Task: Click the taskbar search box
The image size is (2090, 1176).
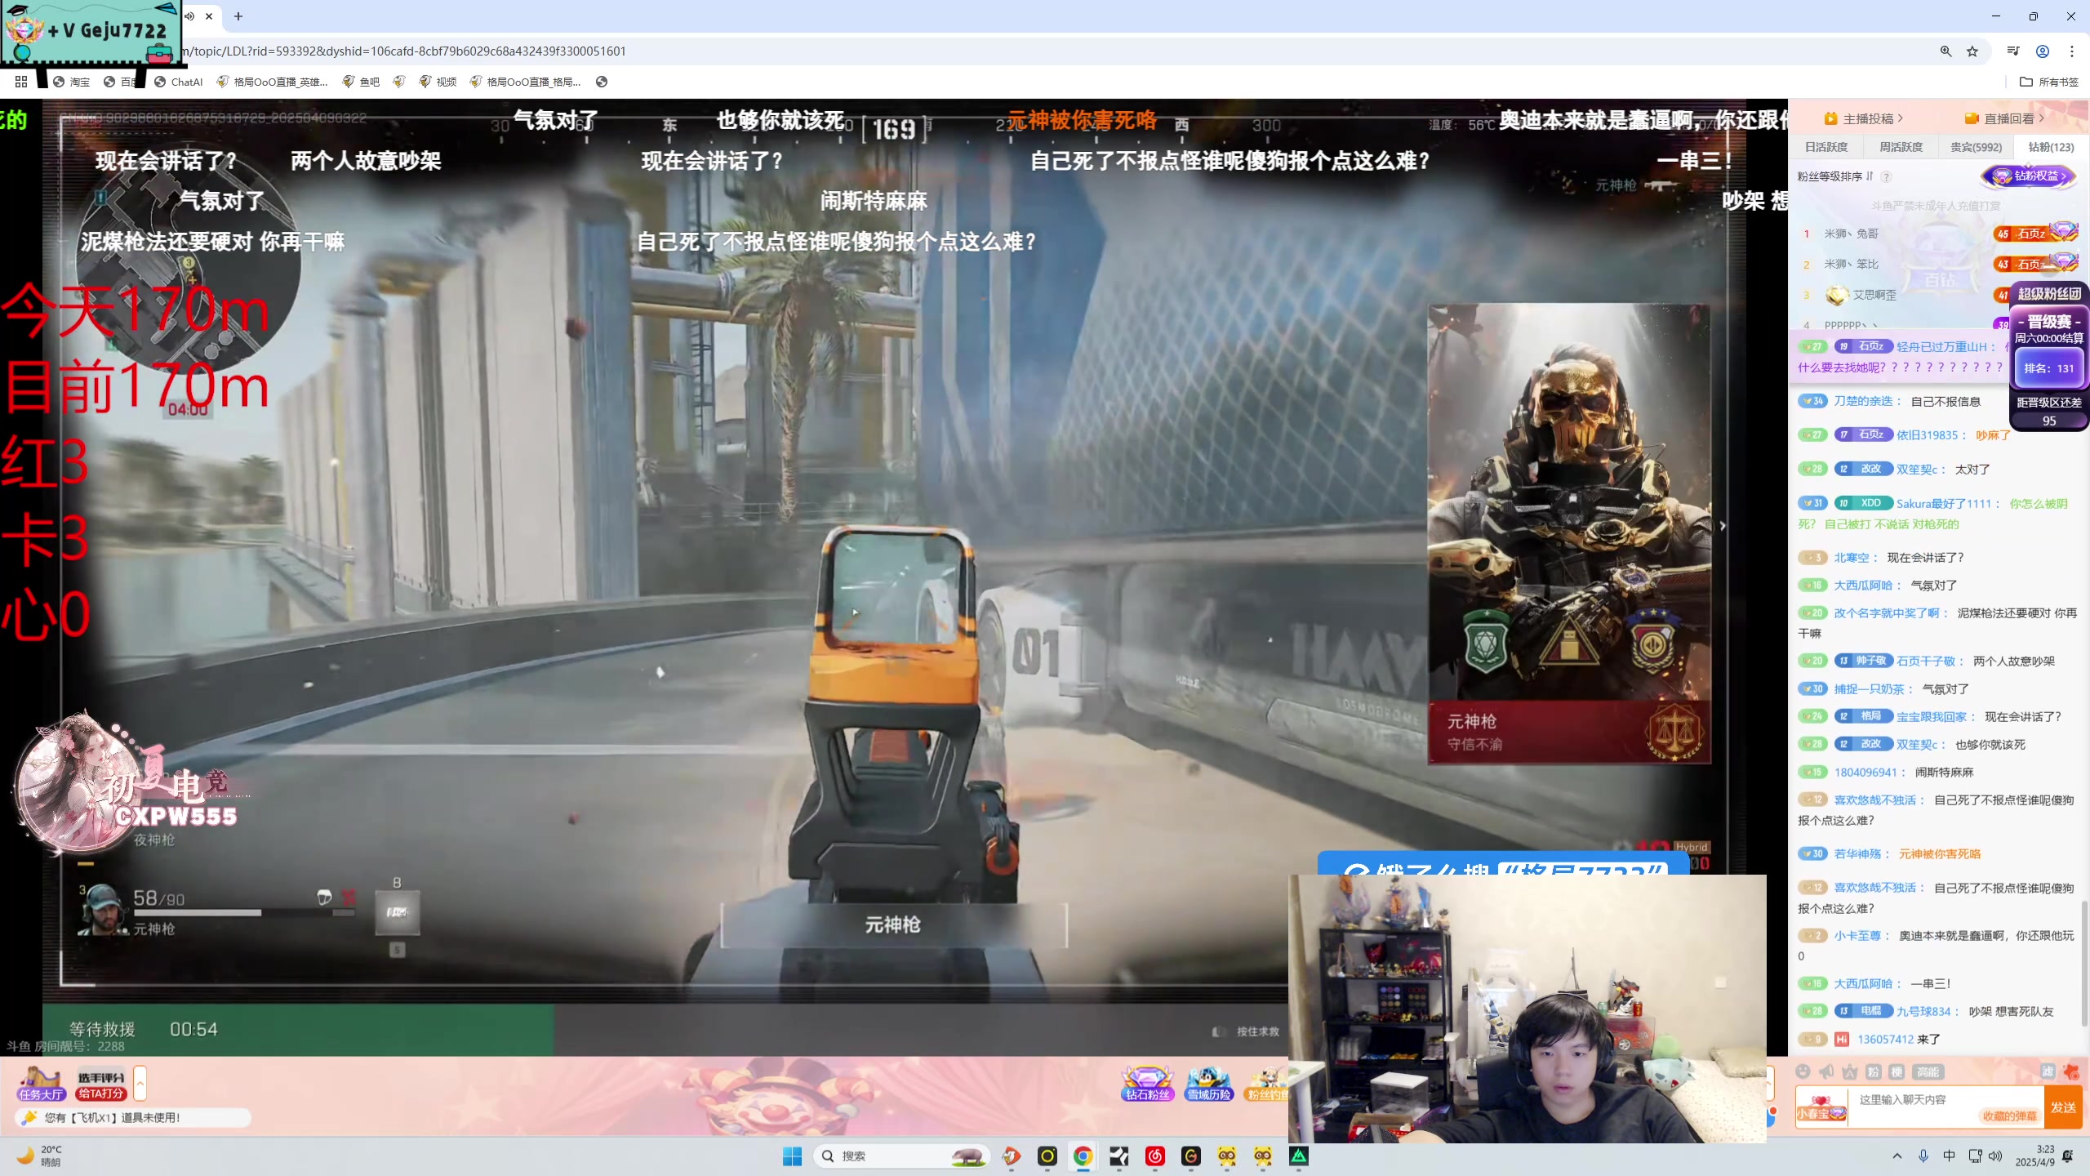Action: [901, 1156]
